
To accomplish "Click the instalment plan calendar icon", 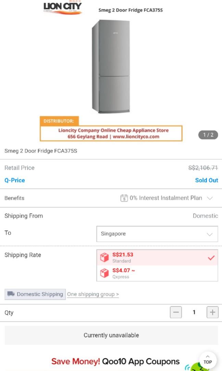I will [124, 198].
